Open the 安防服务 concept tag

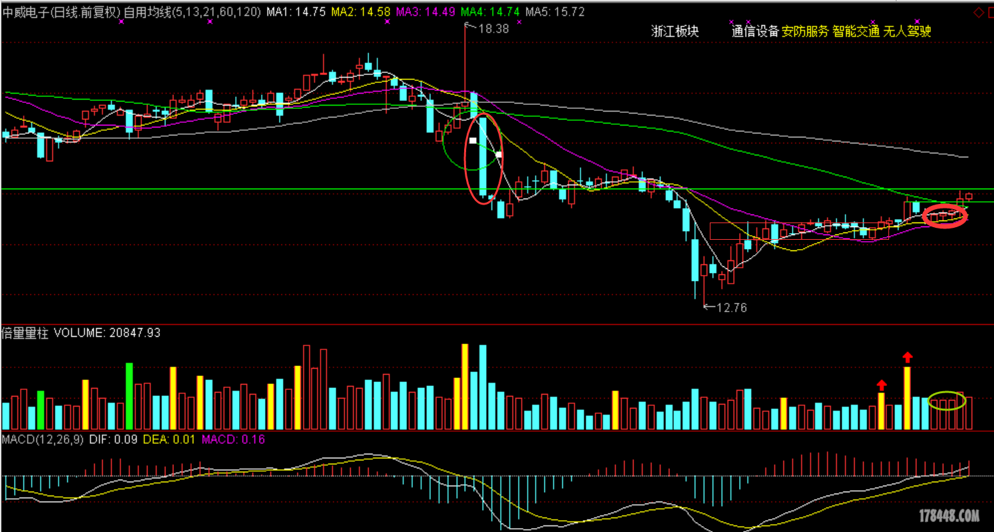point(805,31)
